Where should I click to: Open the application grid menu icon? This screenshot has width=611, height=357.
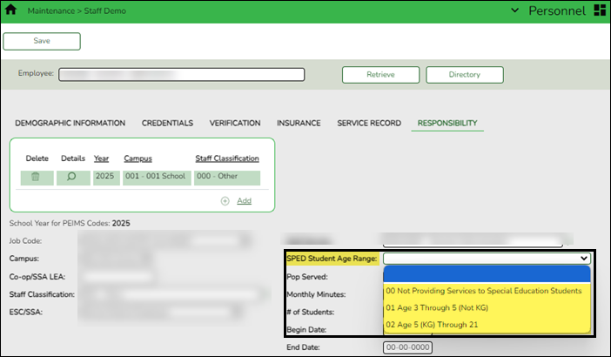[599, 10]
